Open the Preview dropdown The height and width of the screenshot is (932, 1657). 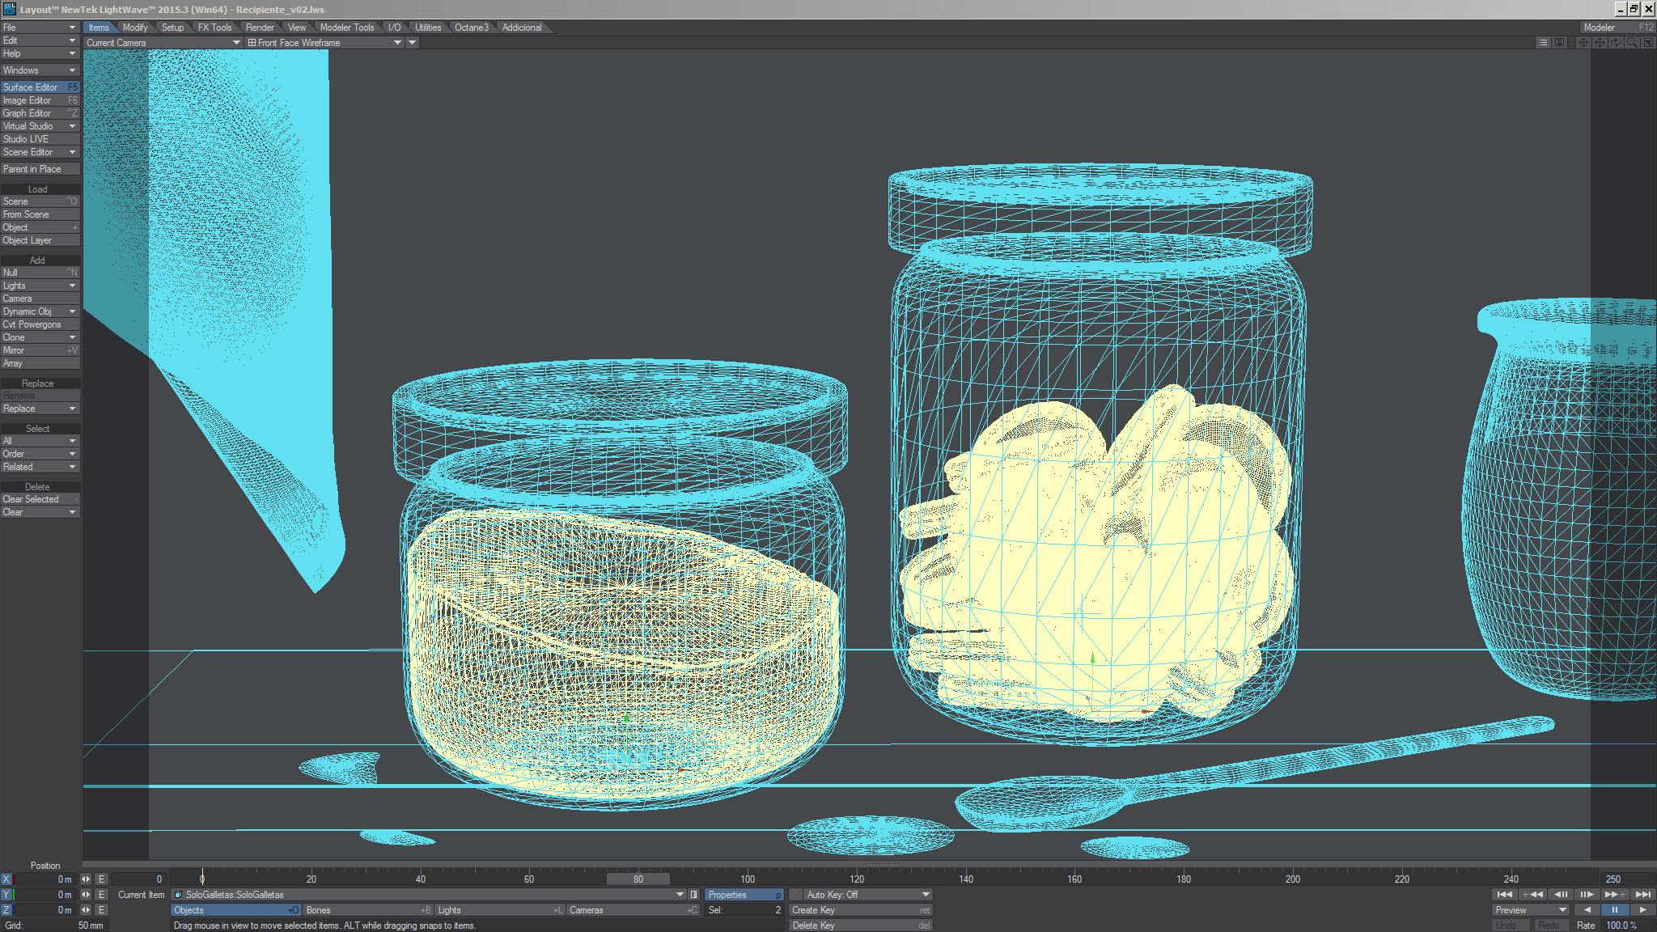click(1531, 910)
